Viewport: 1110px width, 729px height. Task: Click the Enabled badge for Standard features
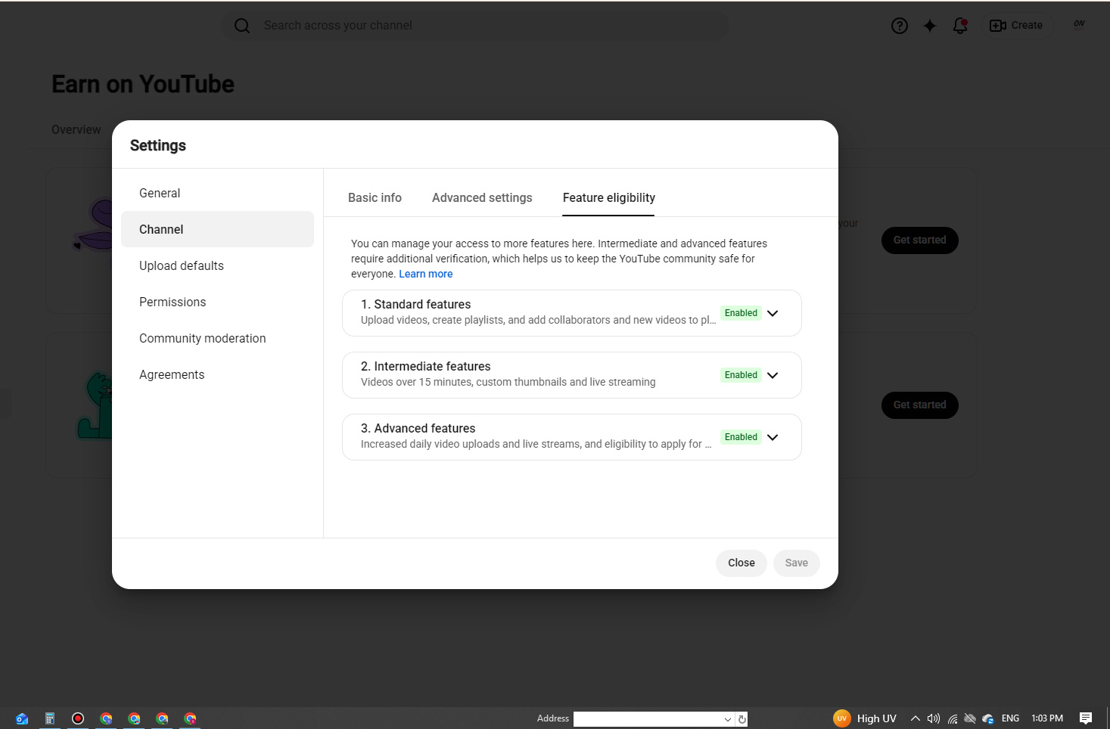tap(741, 313)
